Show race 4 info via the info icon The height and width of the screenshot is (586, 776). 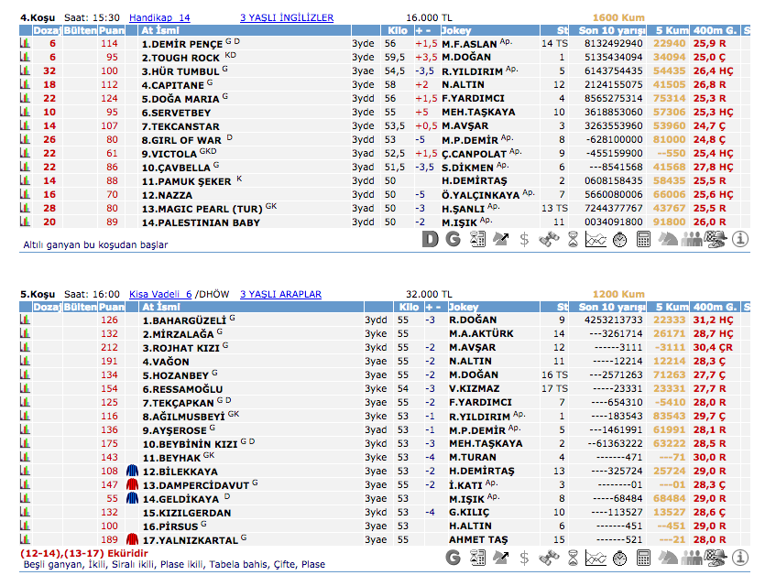tap(740, 240)
